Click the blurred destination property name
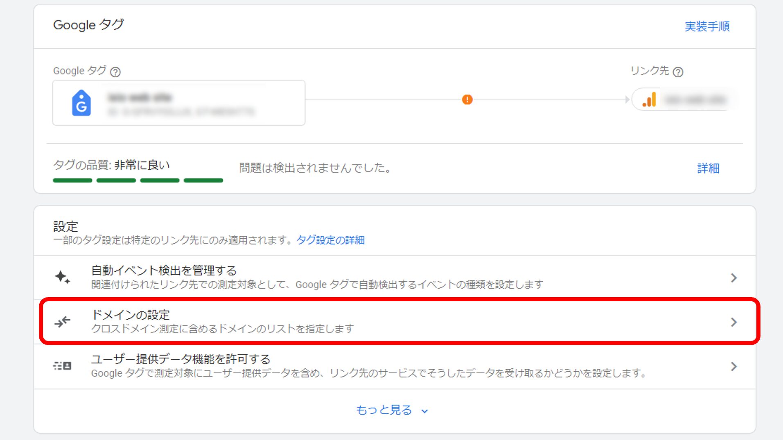Viewport: 783px width, 440px height. [x=695, y=99]
